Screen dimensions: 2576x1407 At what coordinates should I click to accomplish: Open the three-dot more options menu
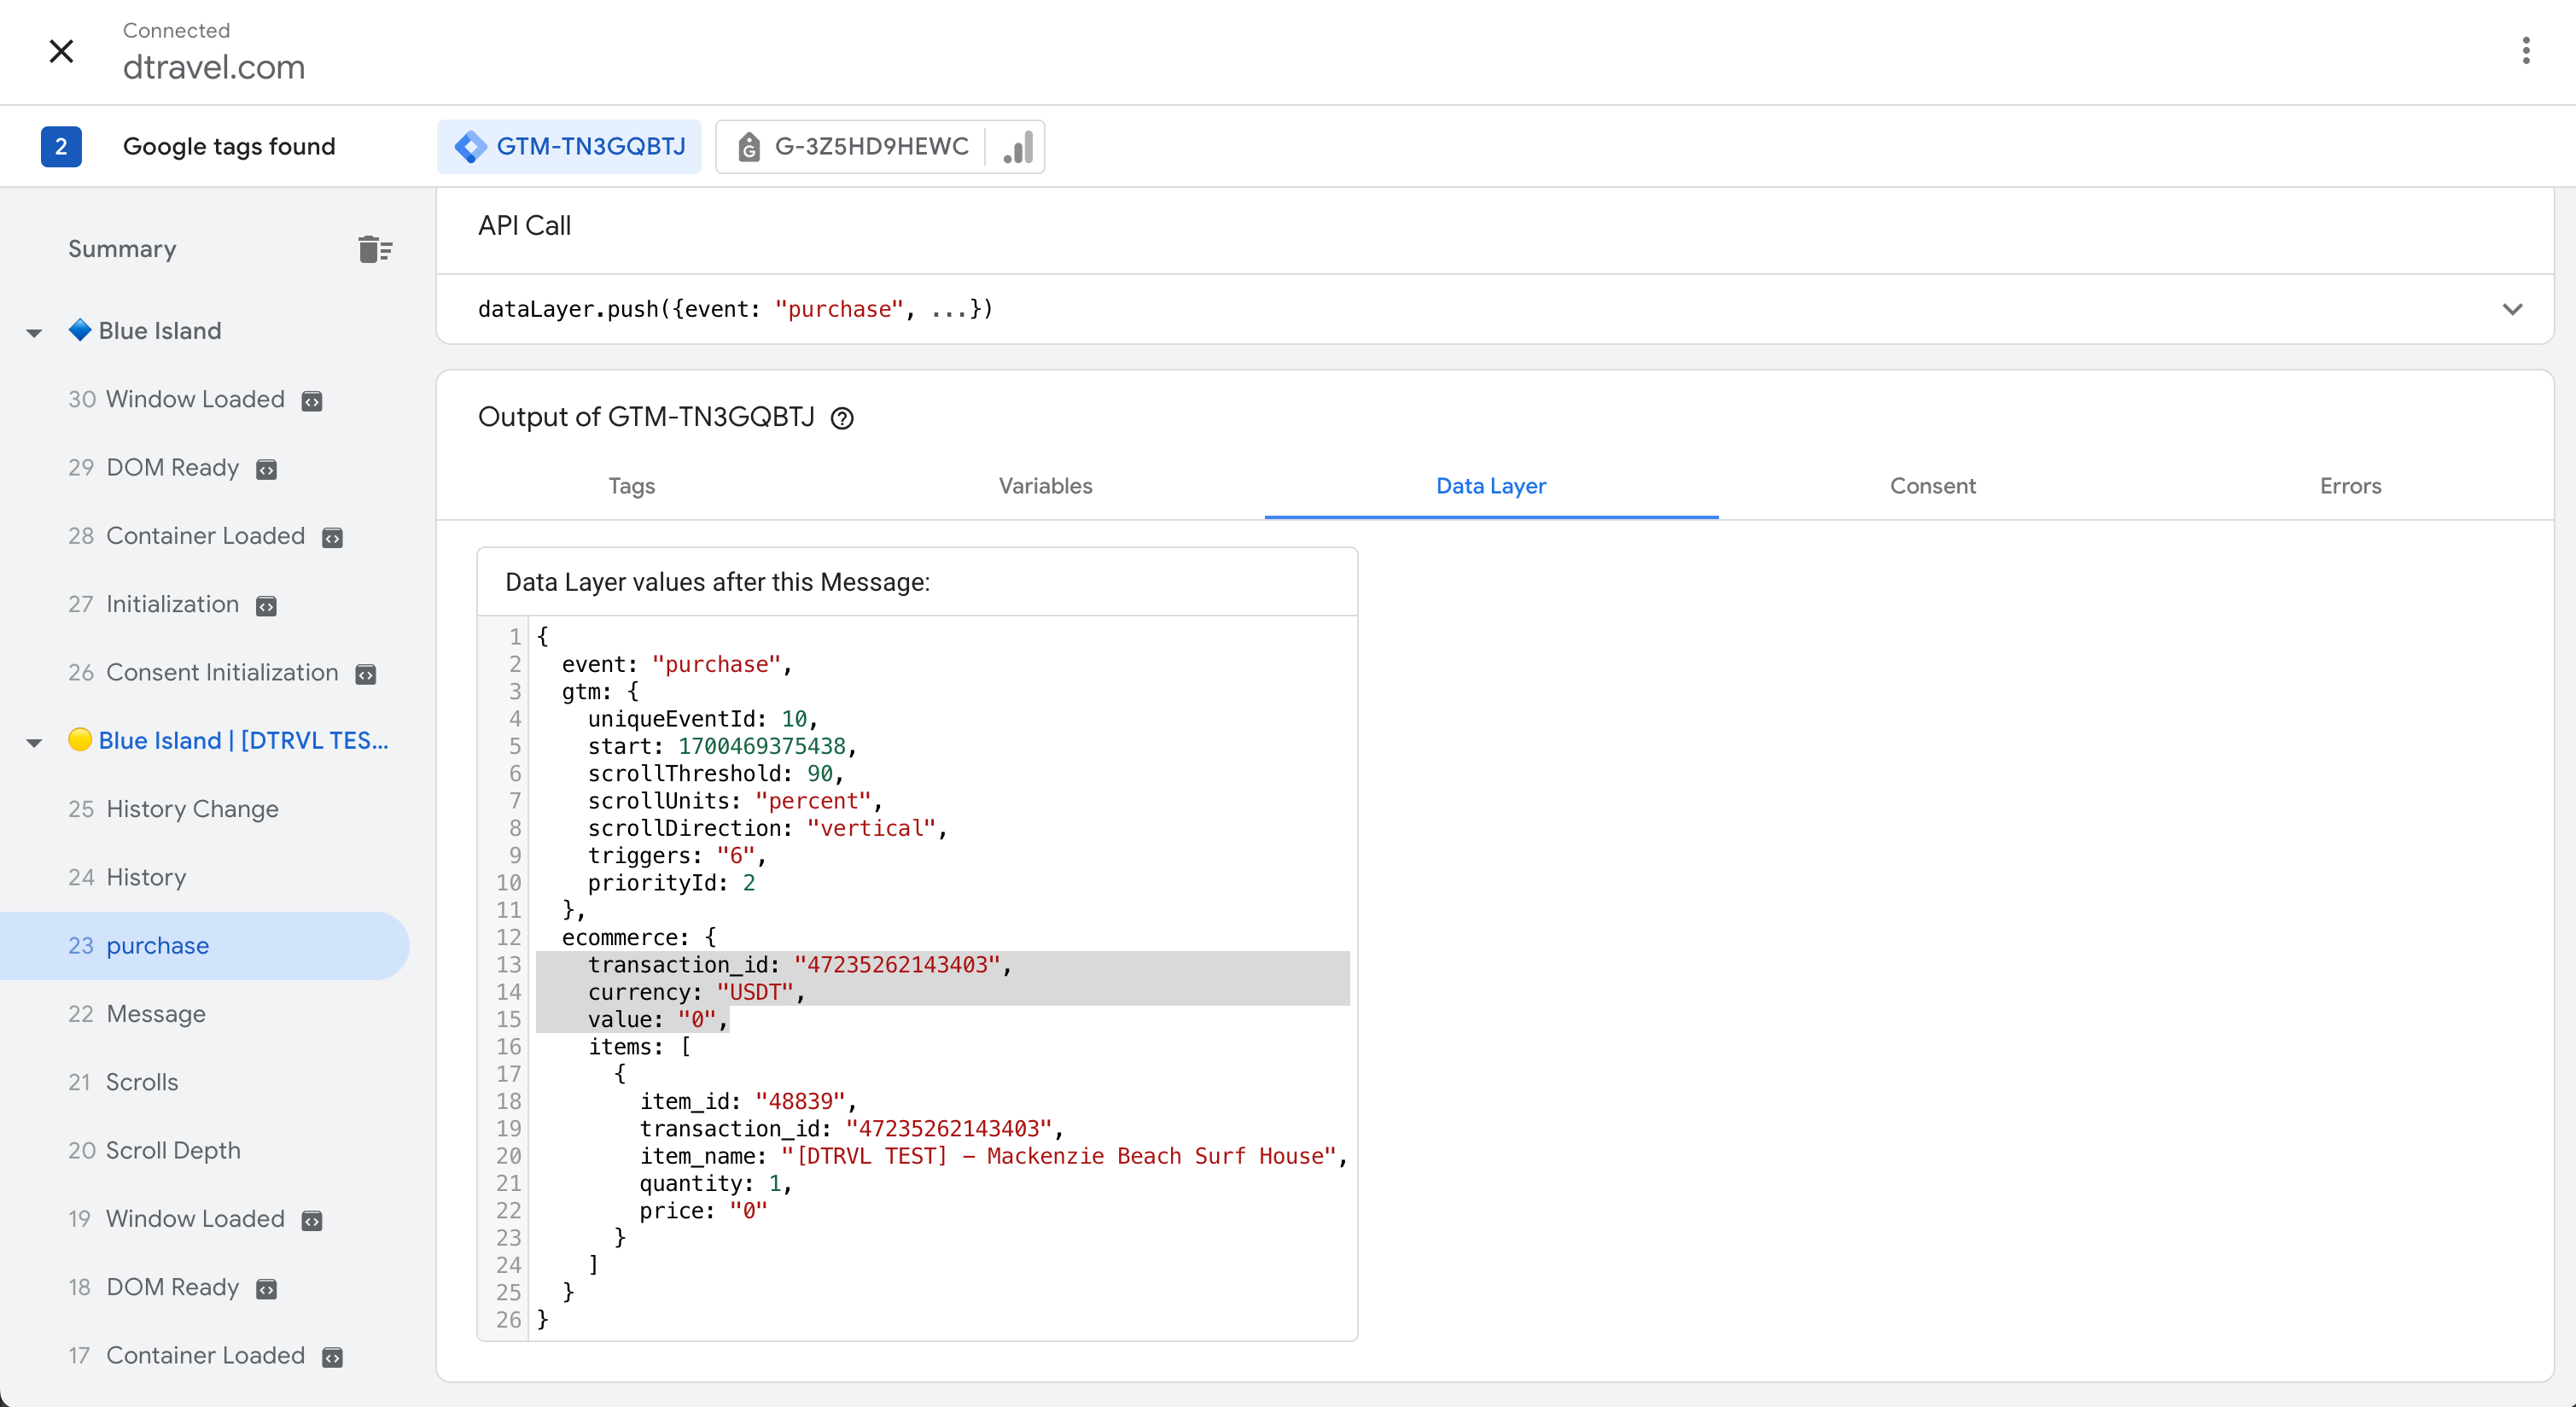click(2525, 51)
